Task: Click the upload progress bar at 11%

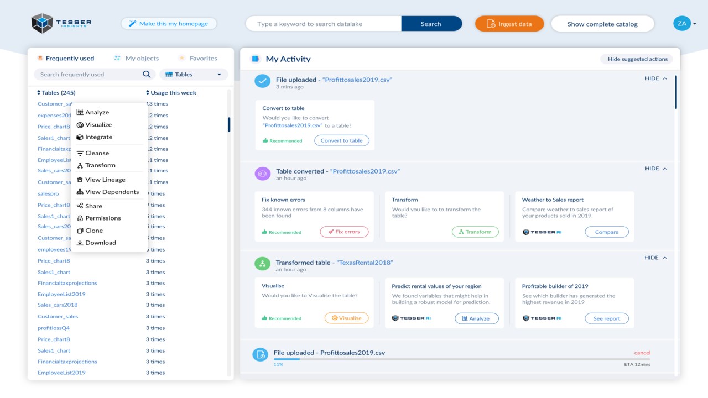Action: point(462,359)
